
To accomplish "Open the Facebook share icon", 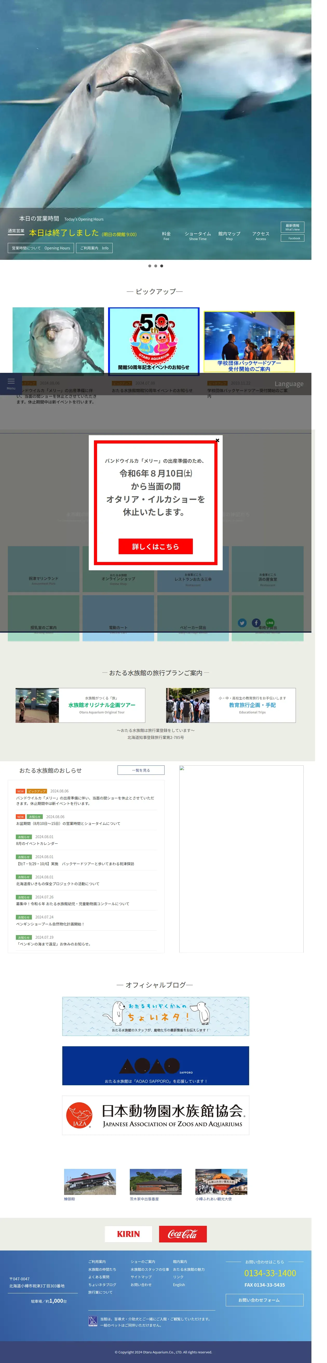I will 256,623.
